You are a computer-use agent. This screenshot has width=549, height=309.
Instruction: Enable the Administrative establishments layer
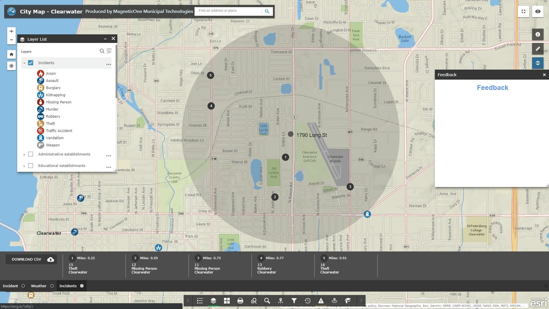click(x=30, y=154)
